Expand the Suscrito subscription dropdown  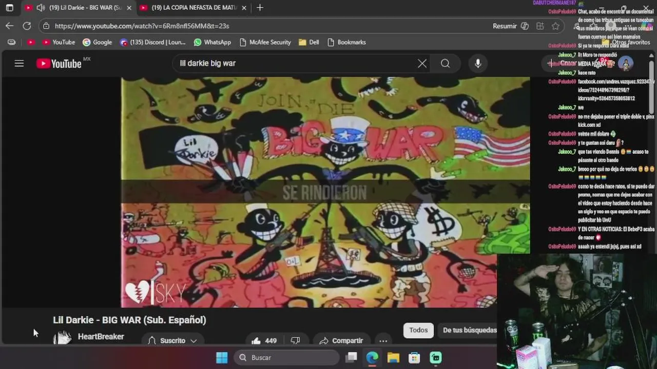tap(173, 340)
